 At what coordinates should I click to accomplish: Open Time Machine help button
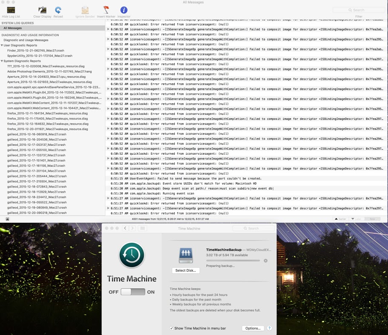(x=269, y=328)
